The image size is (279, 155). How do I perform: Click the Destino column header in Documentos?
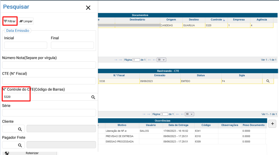194,20
